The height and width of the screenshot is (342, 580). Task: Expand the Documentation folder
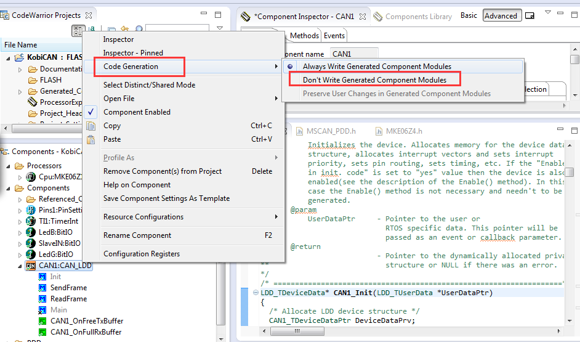pos(20,70)
